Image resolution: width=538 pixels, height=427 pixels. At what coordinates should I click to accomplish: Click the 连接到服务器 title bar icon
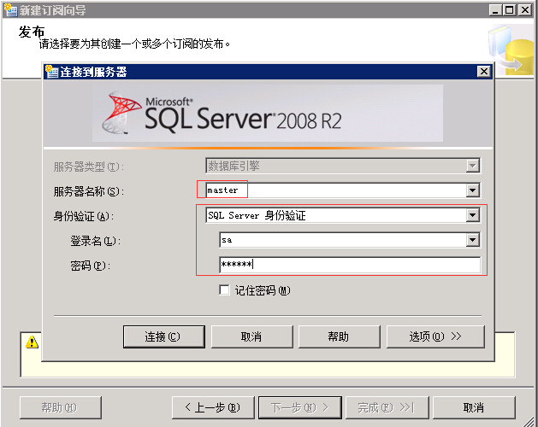pyautogui.click(x=51, y=72)
